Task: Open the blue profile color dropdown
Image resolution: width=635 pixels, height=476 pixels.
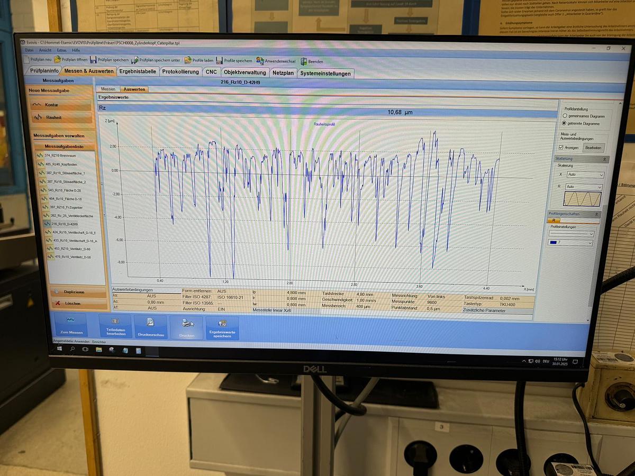Action: 571,243
